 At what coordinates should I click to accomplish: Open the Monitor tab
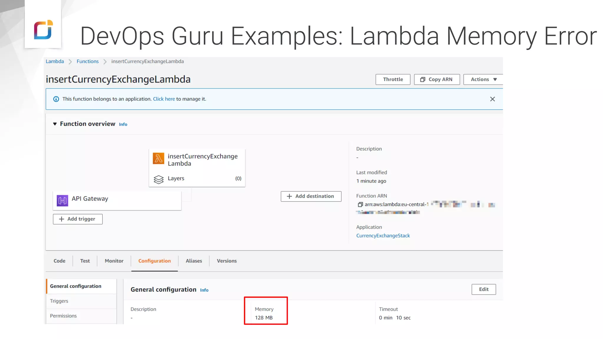pos(114,261)
